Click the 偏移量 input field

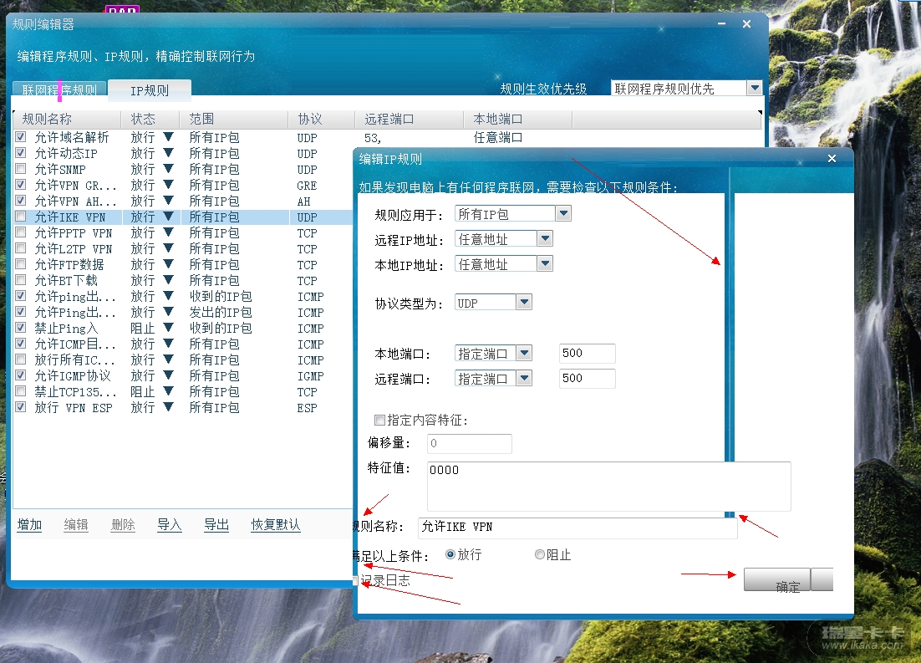tap(470, 444)
